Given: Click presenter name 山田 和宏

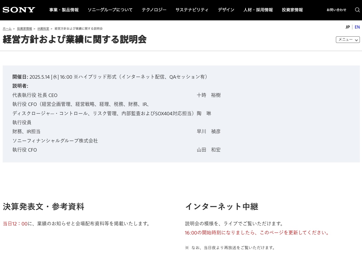Looking at the screenshot, I should (209, 150).
